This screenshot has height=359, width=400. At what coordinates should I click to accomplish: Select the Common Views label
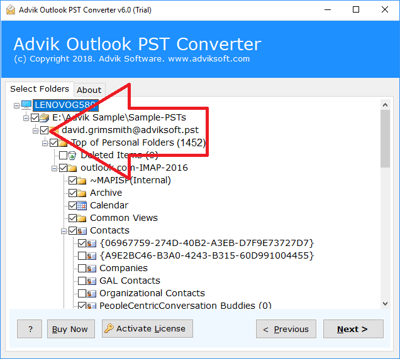pos(124,218)
